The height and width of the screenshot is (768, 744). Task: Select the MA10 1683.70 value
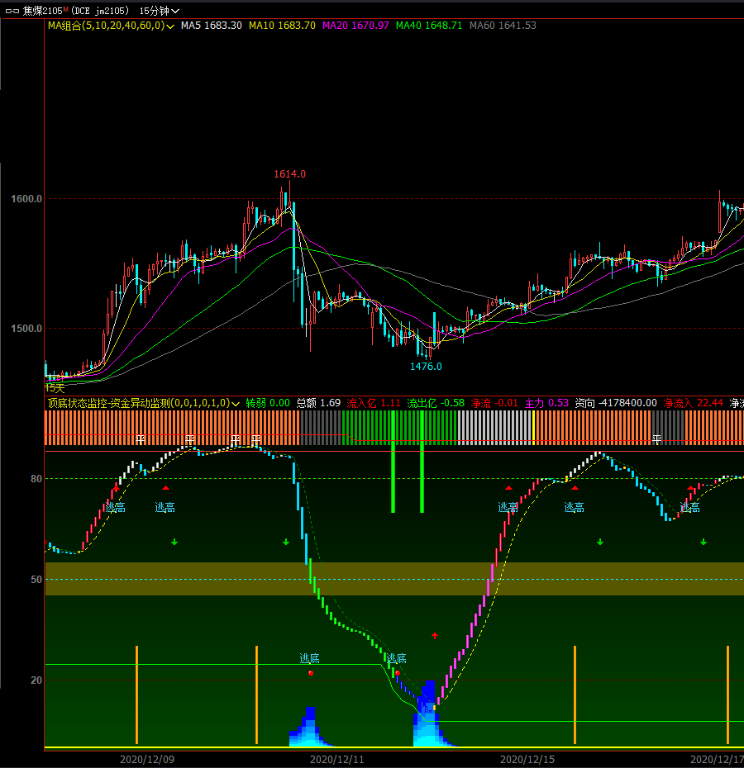(282, 26)
